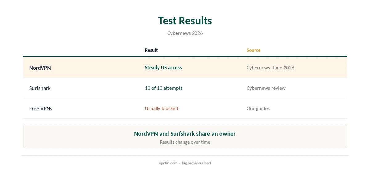Click the 'Cybernews review' source cell

(266, 88)
